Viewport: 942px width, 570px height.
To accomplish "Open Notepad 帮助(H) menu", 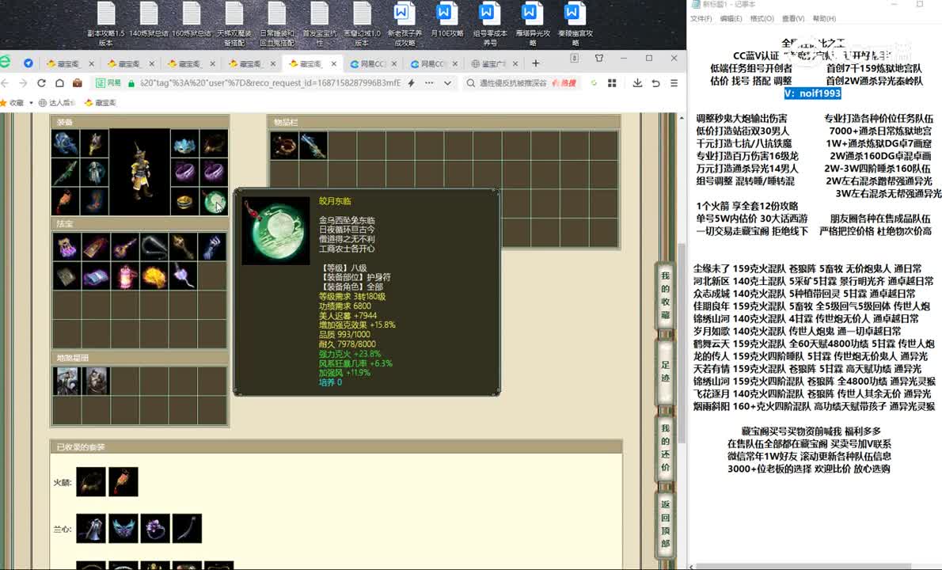I will [824, 19].
